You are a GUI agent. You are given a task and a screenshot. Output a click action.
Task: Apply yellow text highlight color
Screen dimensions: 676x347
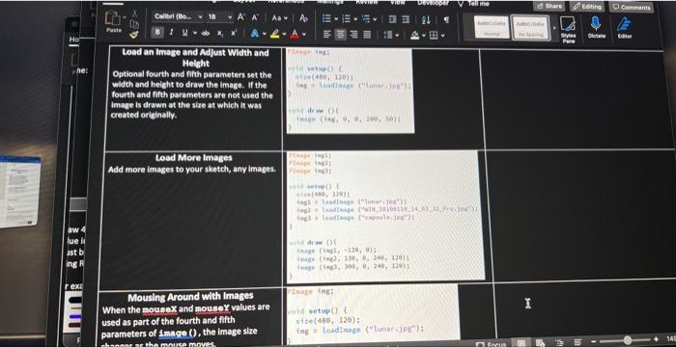[275, 34]
